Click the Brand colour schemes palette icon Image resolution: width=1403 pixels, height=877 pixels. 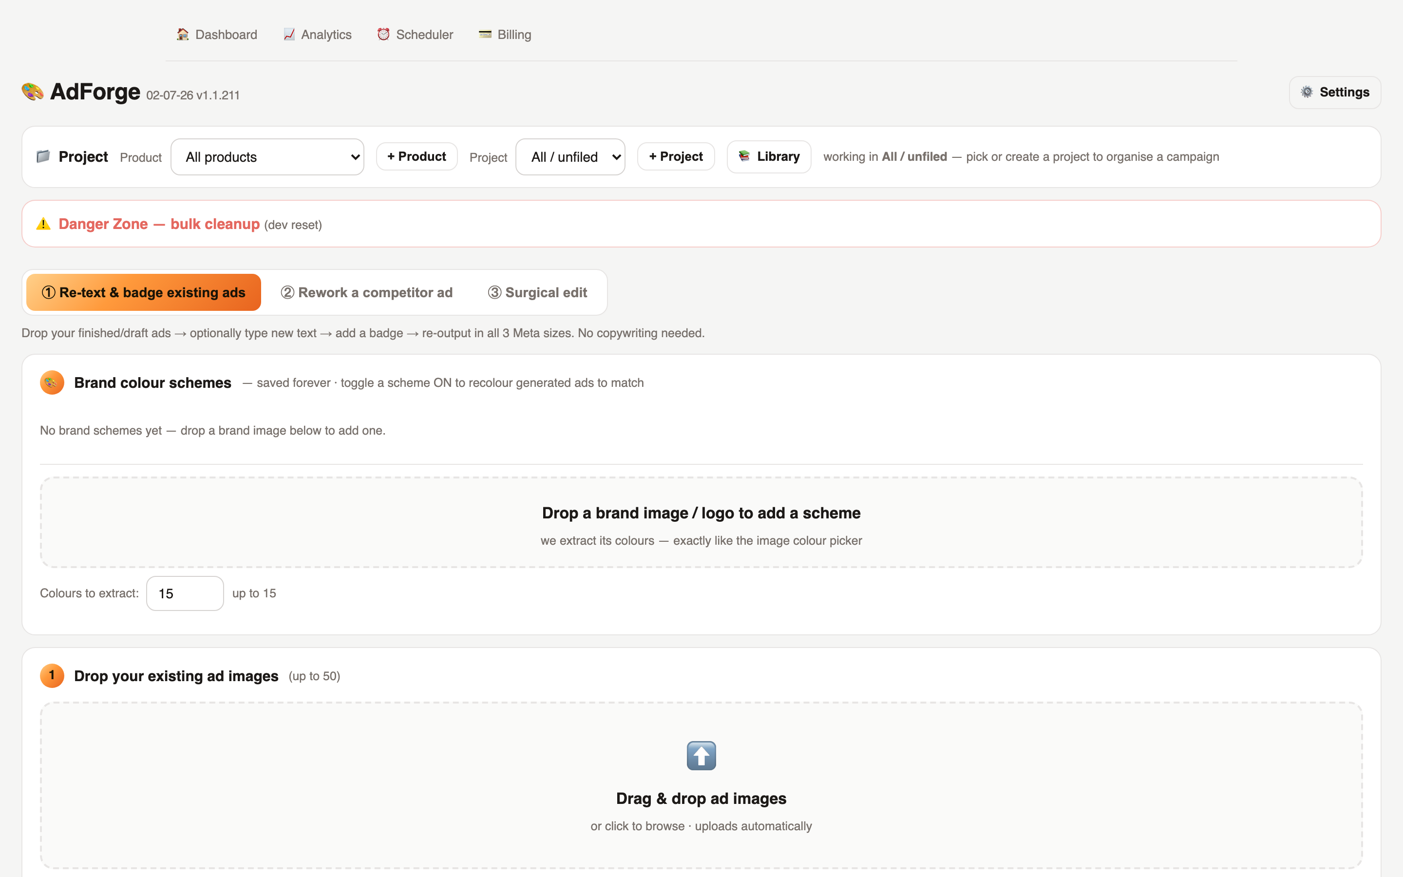[52, 383]
